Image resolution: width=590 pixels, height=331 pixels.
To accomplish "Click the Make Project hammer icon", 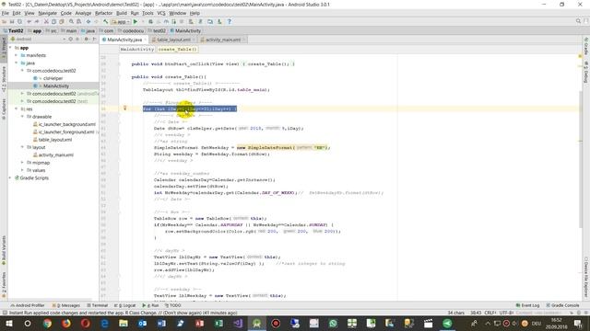I will pos(106,21).
